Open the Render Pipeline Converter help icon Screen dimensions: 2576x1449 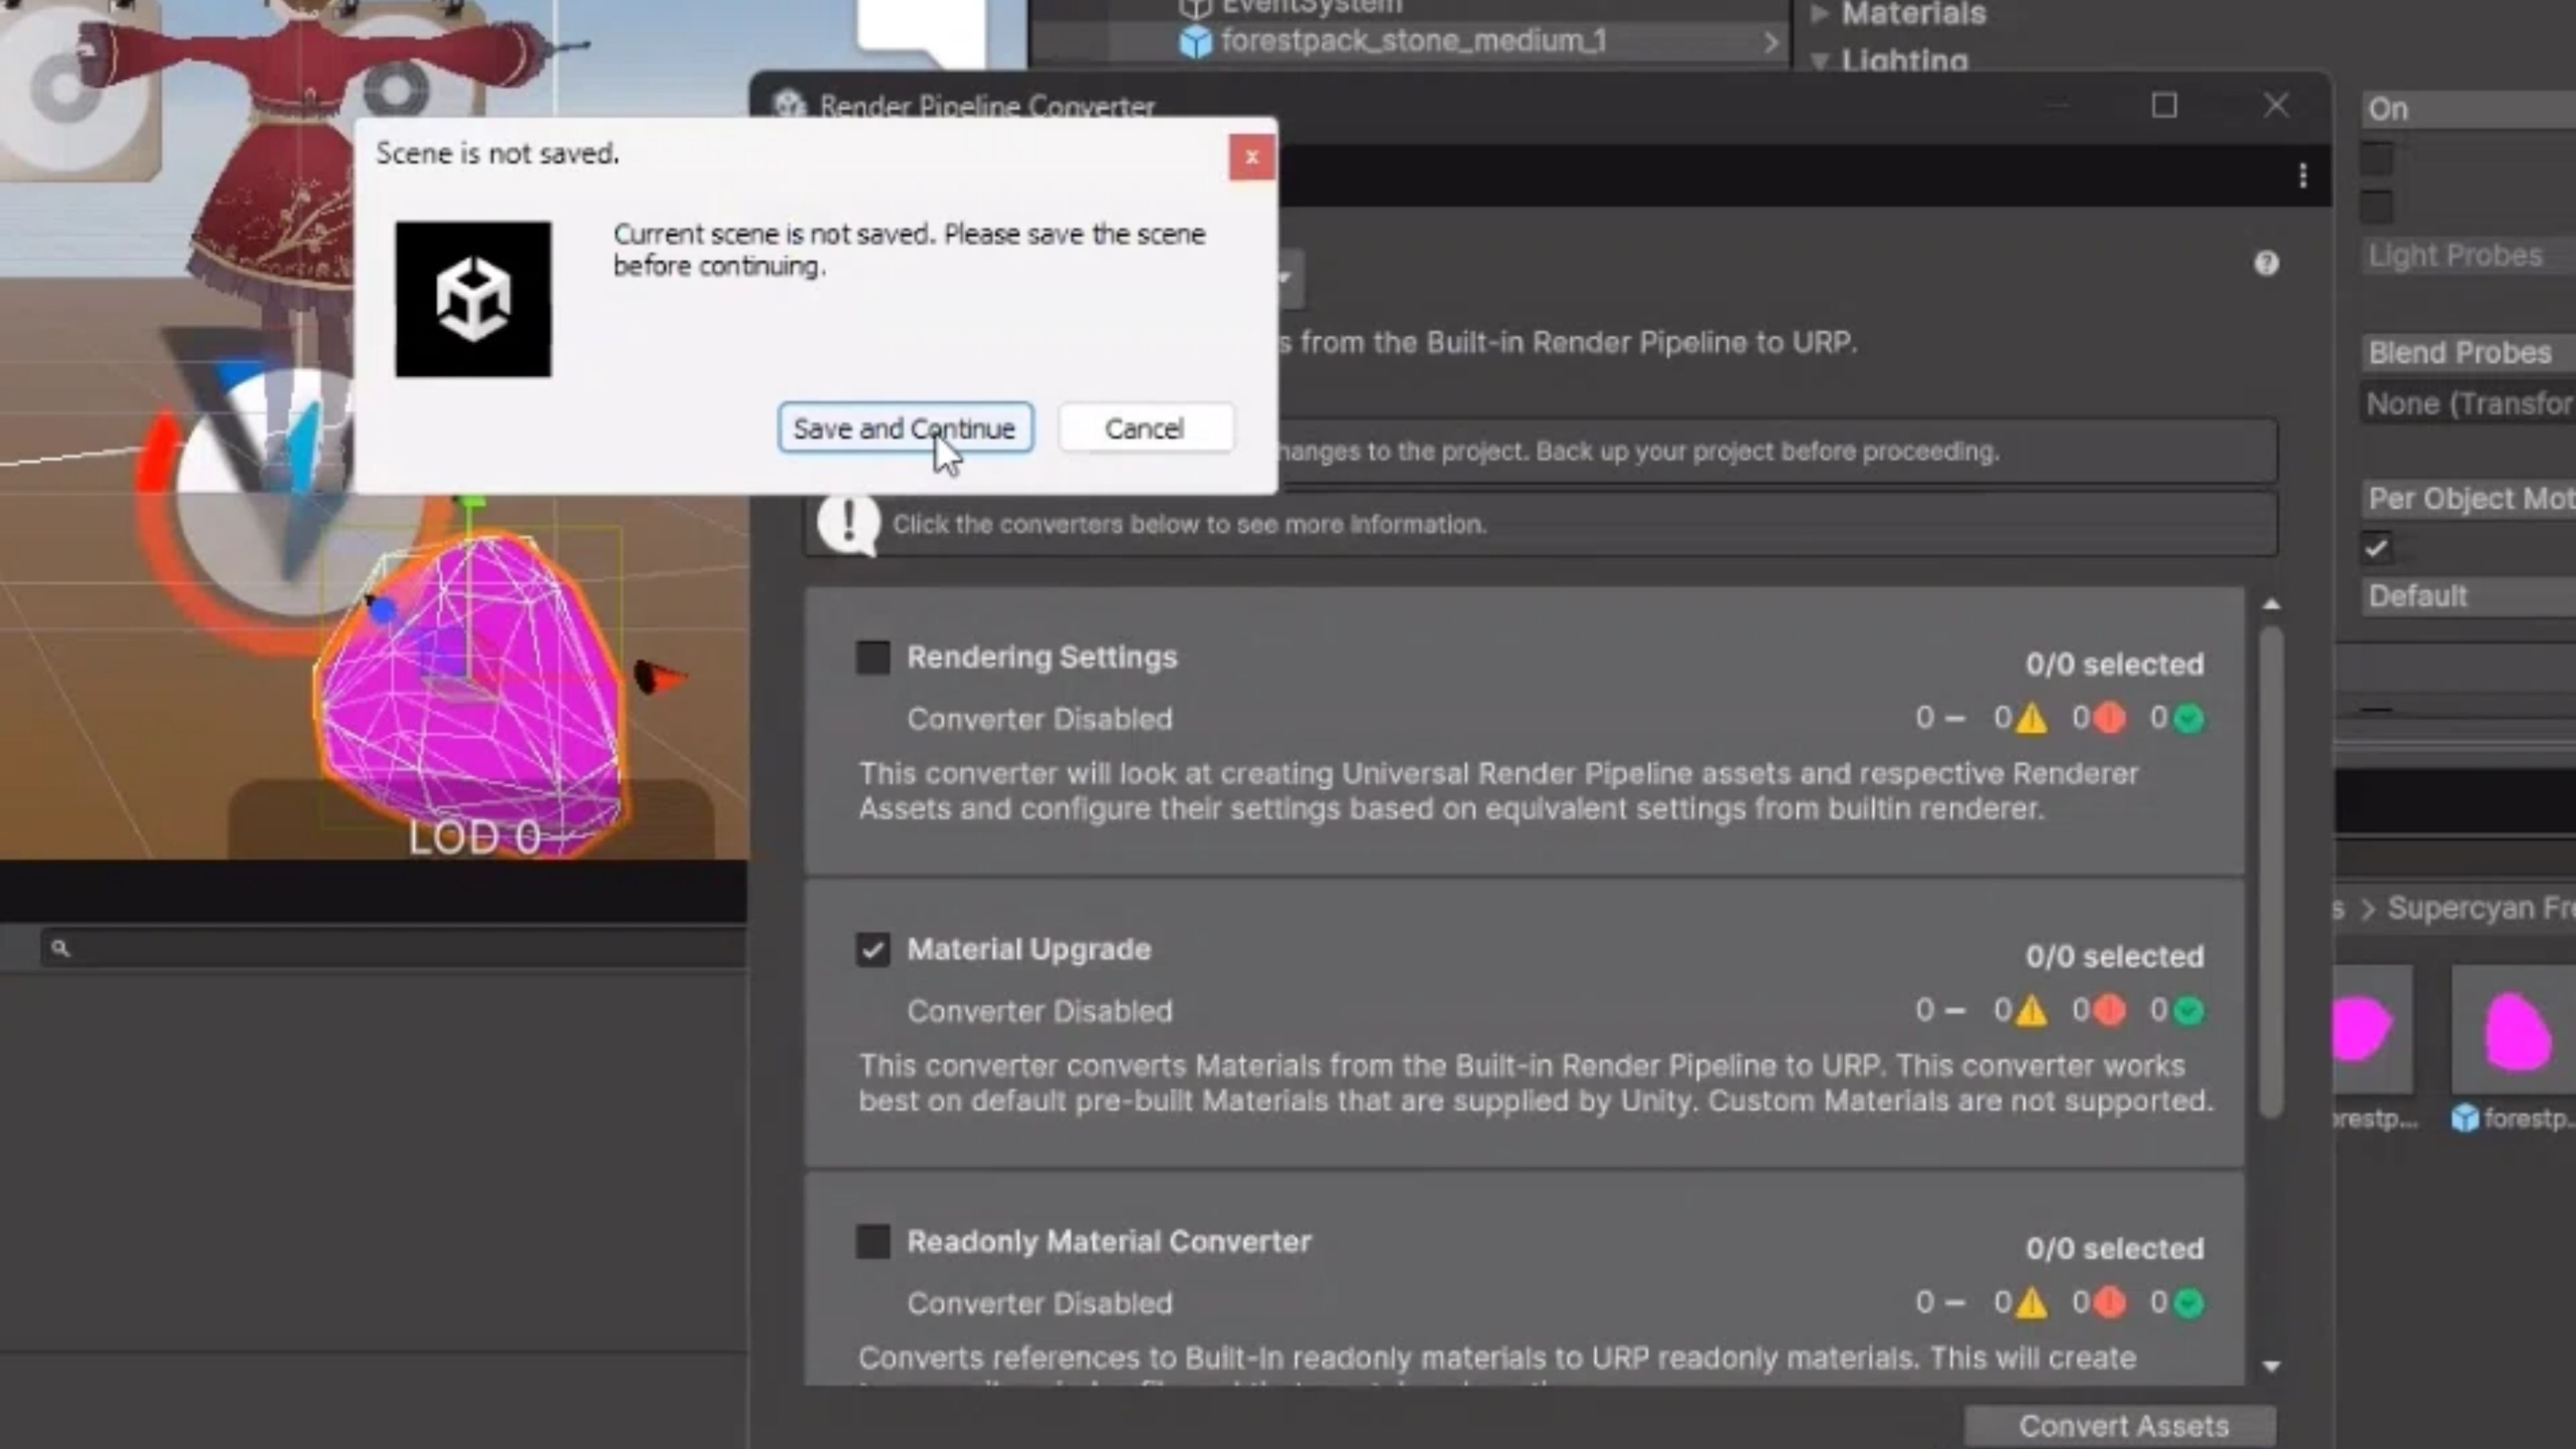point(2266,263)
